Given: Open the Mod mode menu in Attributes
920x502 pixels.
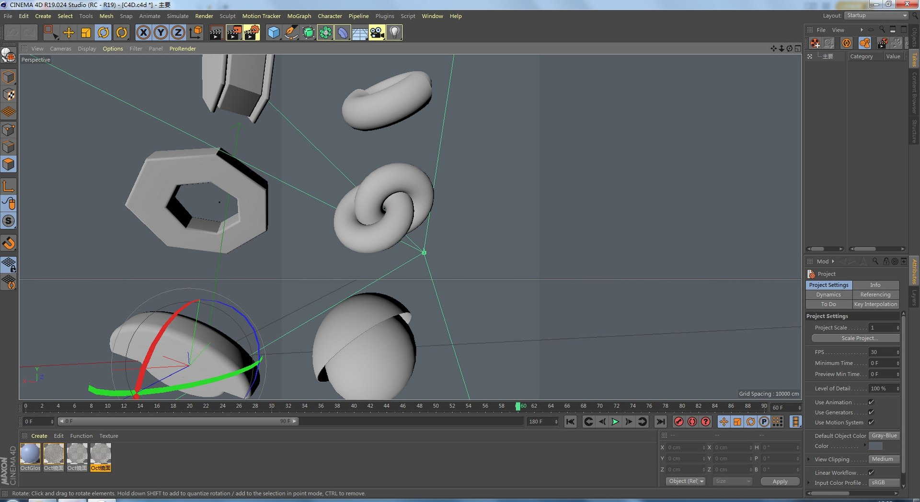Looking at the screenshot, I should (x=825, y=262).
